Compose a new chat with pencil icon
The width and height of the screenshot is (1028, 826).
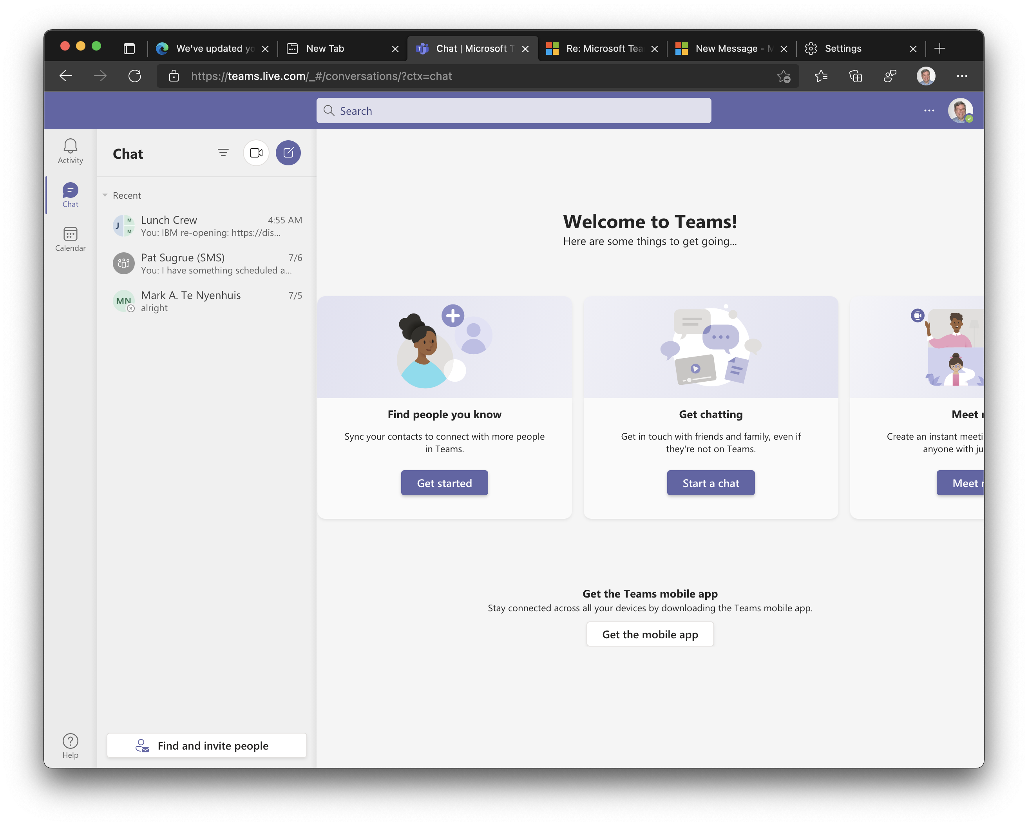[x=288, y=152]
